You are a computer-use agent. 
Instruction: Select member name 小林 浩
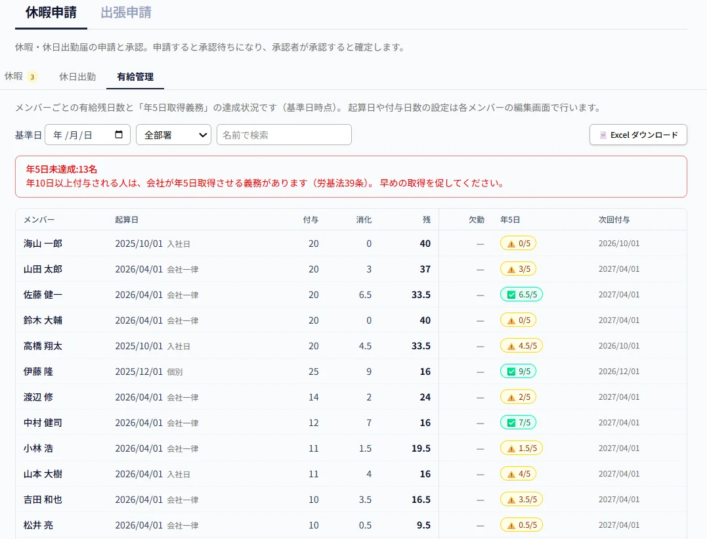click(38, 448)
